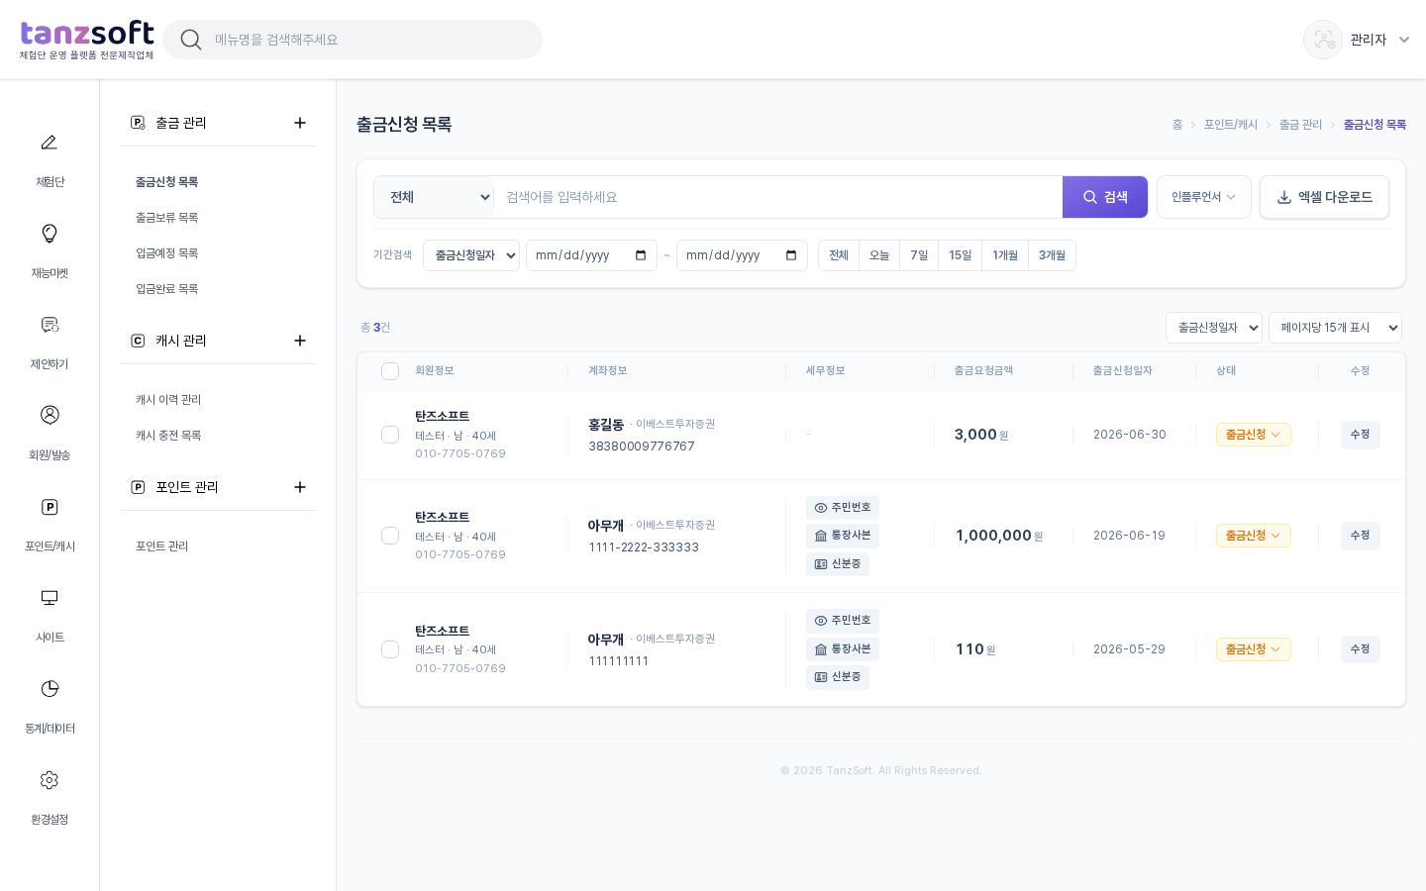This screenshot has height=891, width=1426.
Task: Expand the 출금 관리 plus button
Action: [300, 123]
